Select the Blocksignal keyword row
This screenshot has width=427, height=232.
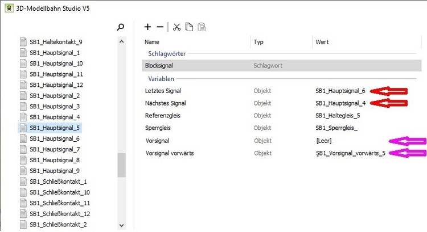point(158,66)
